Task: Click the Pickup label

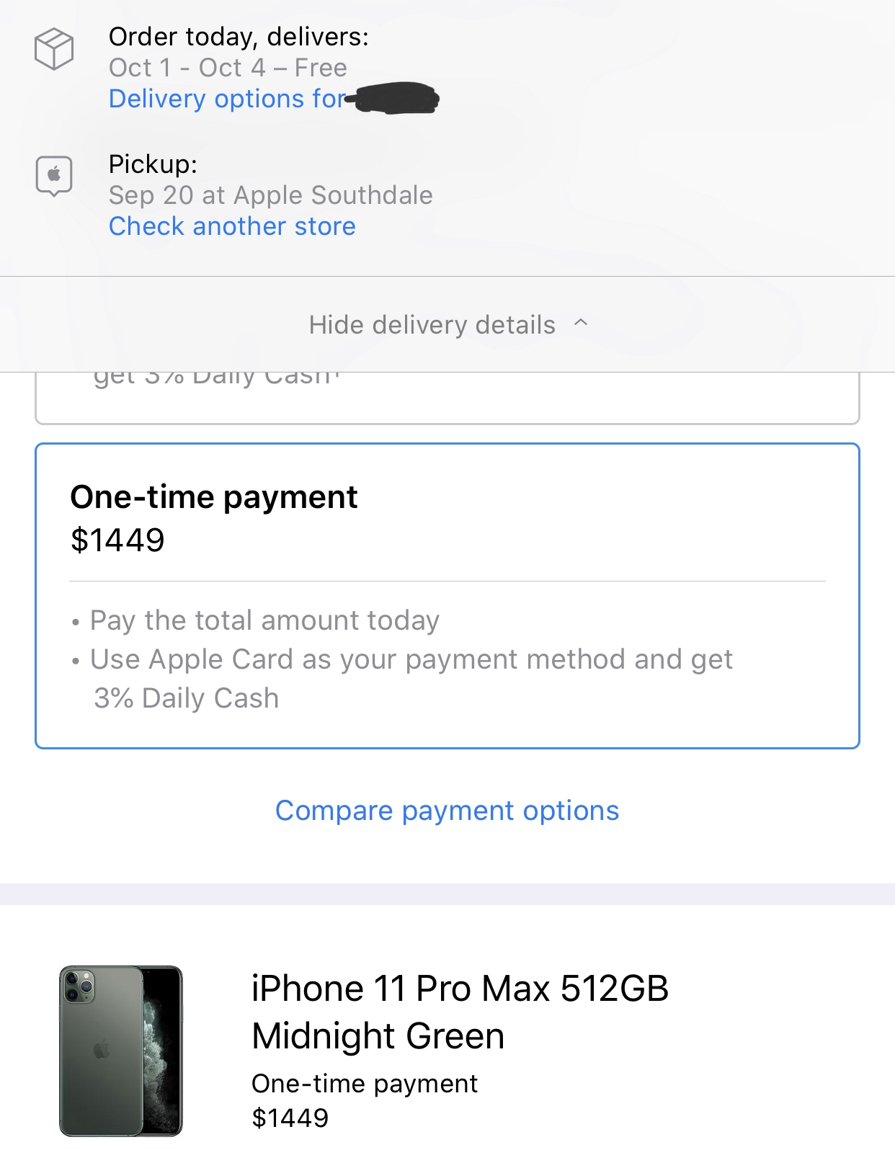Action: 153,164
